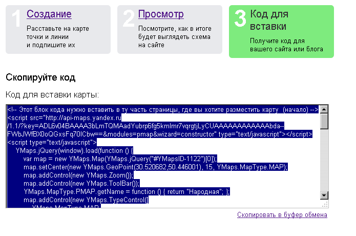The image size is (356, 236).
Task: Click Скопировать в буфер обмена link
Action: click(282, 214)
